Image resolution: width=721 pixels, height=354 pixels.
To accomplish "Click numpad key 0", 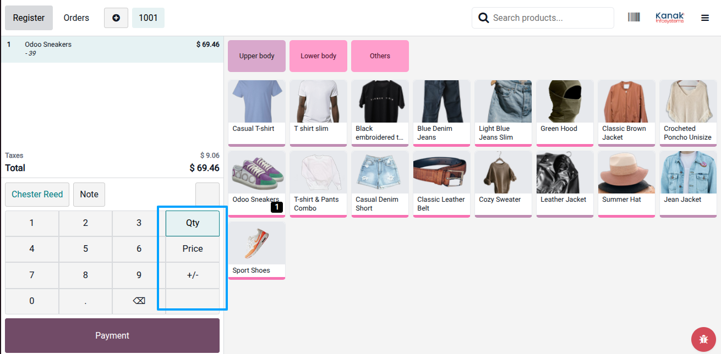I will click(x=32, y=301).
